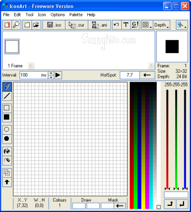The image size is (191, 212).
Task: Click the text T tool in toolbar
Action: pos(126,25)
